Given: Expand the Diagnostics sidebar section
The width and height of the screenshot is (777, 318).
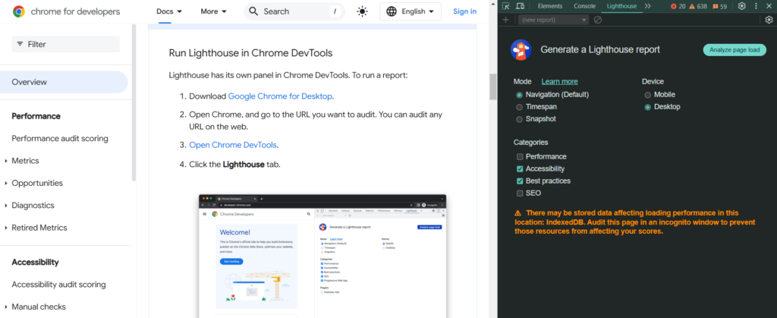Looking at the screenshot, I should pos(6,206).
